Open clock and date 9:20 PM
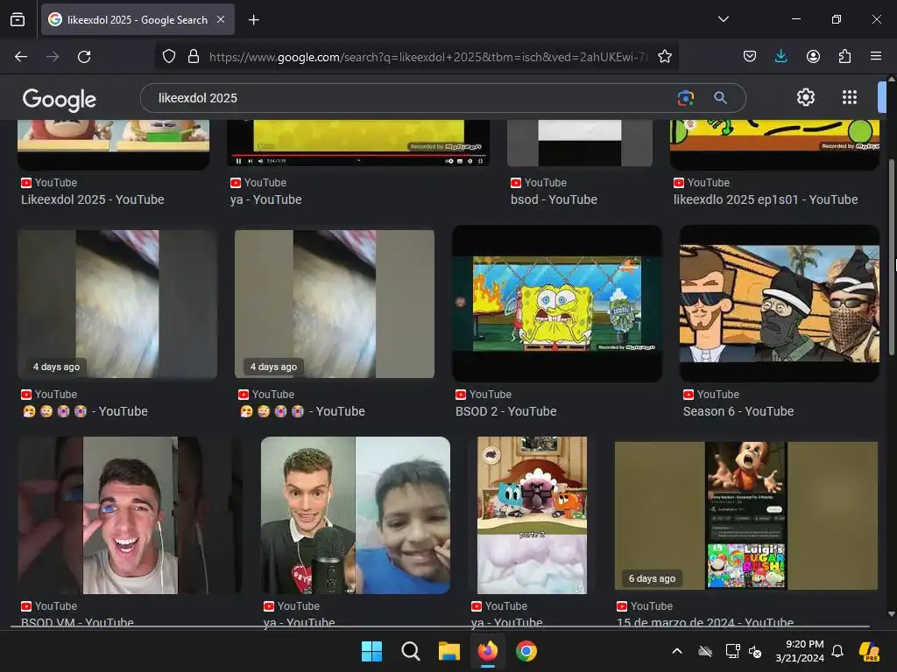Image resolution: width=897 pixels, height=672 pixels. point(800,651)
